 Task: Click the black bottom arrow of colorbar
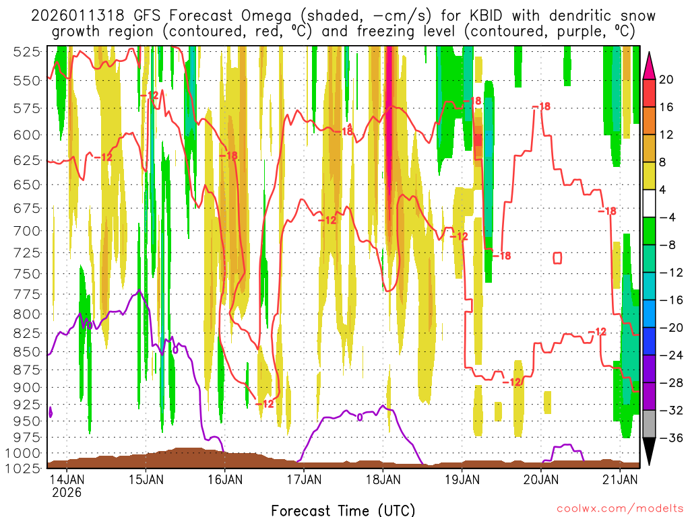click(649, 451)
